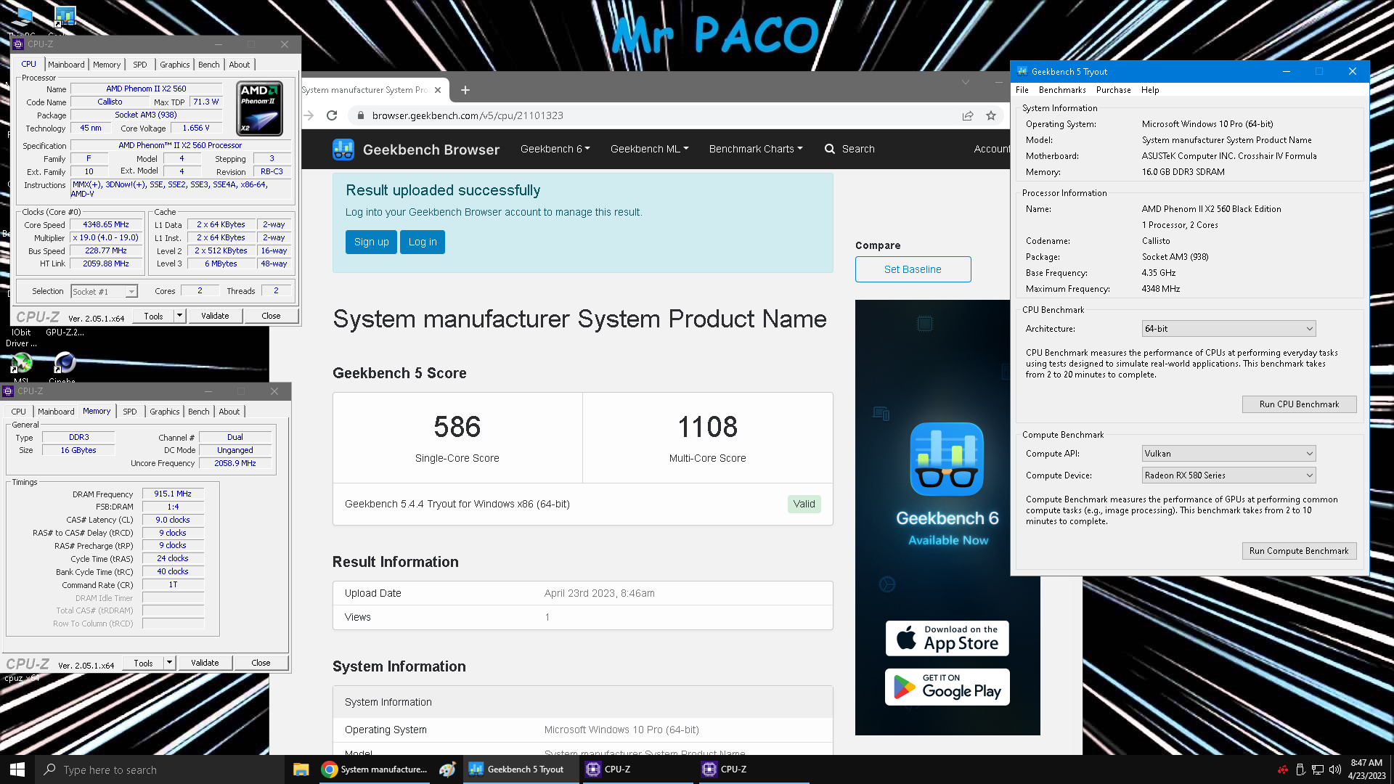Viewport: 1394px width, 784px height.
Task: Switch to Chrome in the taskbar
Action: (x=375, y=769)
